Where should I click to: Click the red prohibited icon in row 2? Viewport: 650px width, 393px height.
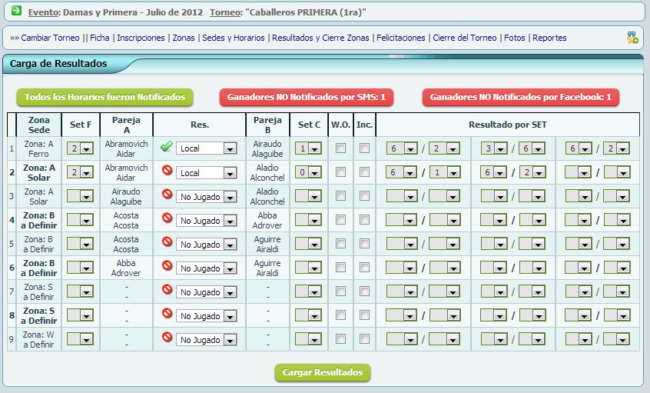[x=166, y=172]
